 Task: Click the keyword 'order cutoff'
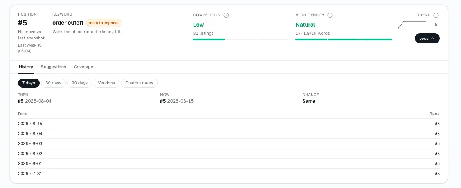point(68,23)
